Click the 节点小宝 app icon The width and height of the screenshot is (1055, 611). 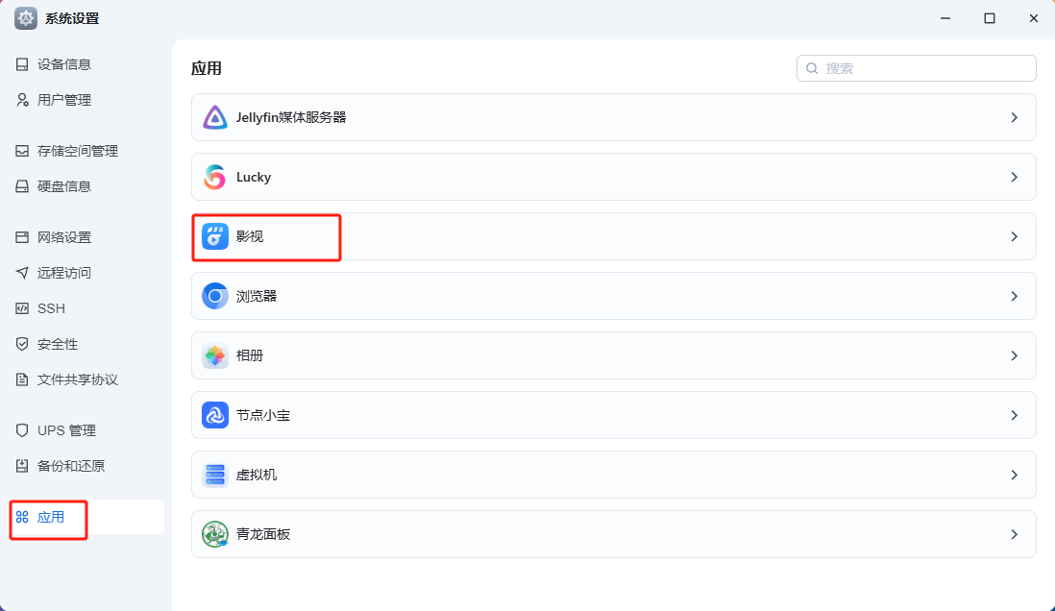click(215, 415)
